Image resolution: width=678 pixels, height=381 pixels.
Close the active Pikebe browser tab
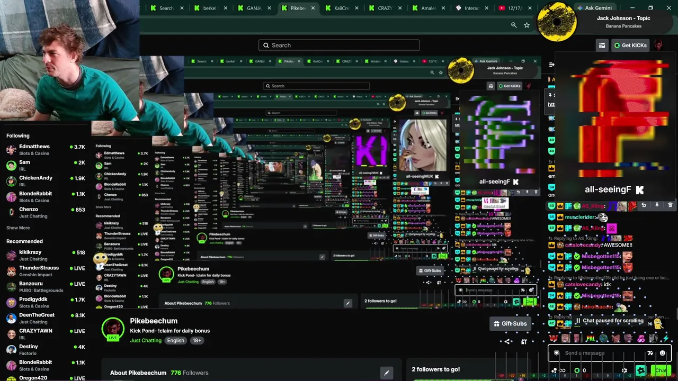(x=313, y=8)
